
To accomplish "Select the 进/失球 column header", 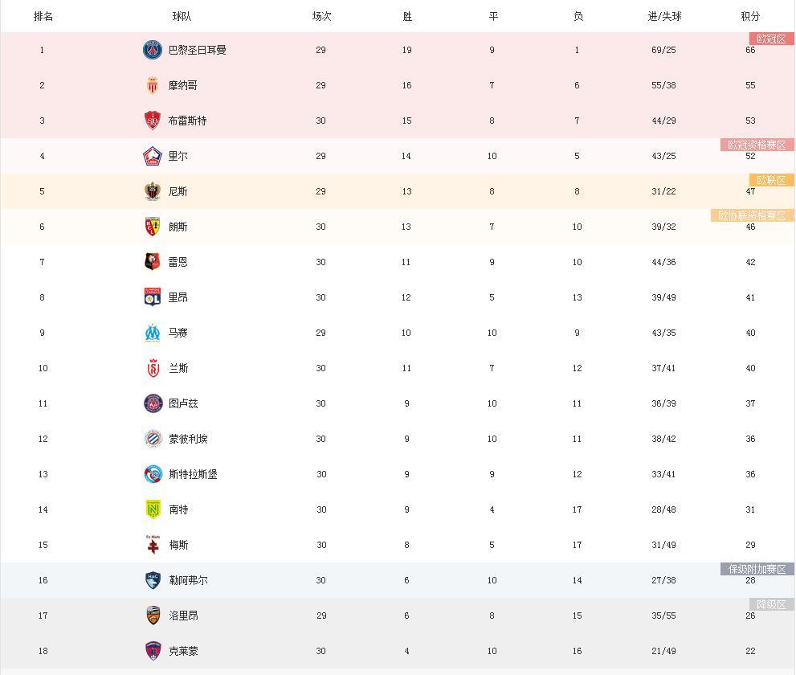I will (x=664, y=16).
